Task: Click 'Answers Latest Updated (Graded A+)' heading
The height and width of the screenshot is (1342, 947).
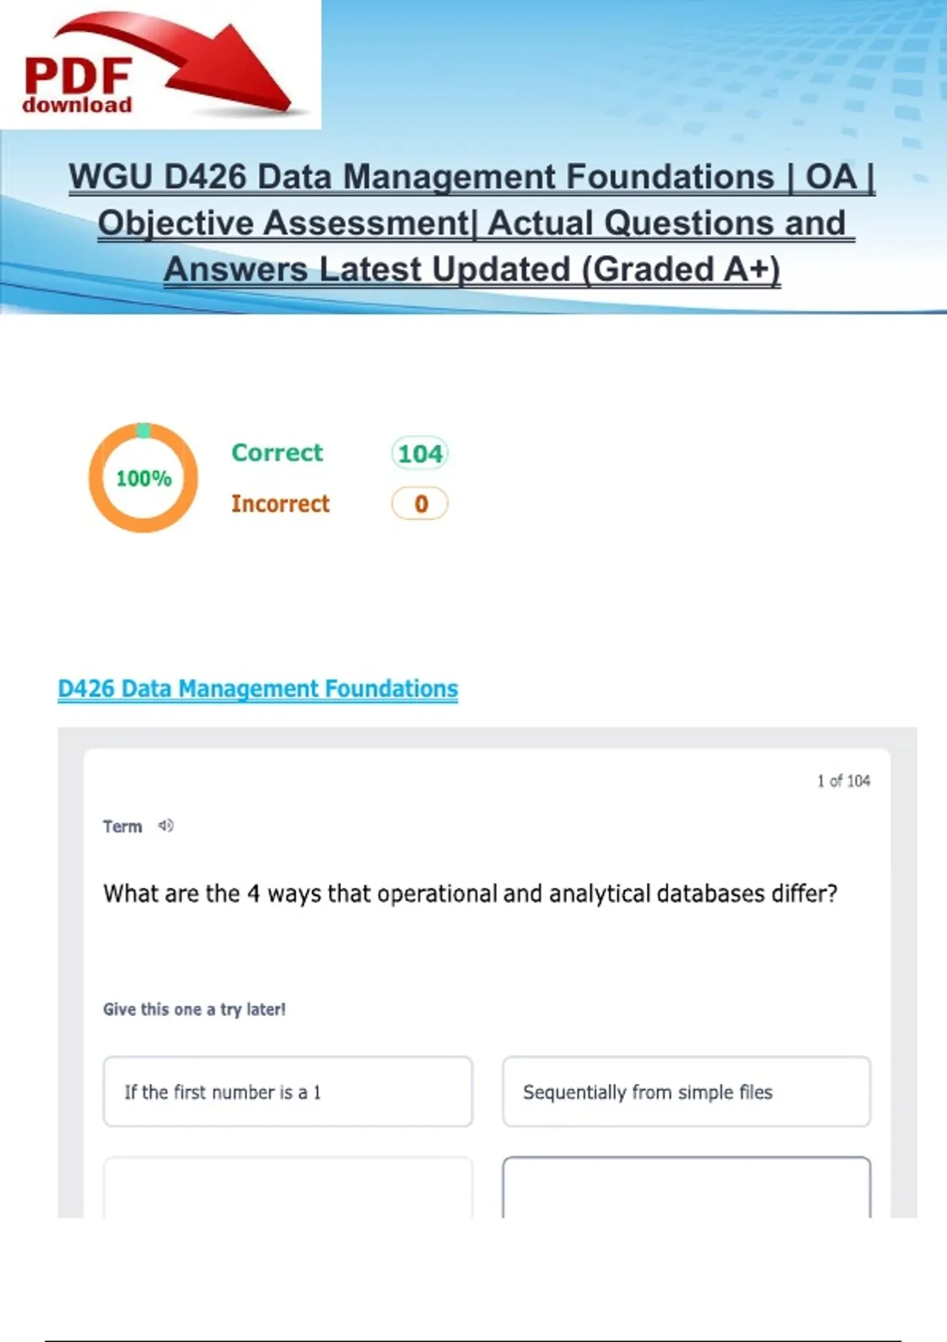Action: click(x=472, y=269)
